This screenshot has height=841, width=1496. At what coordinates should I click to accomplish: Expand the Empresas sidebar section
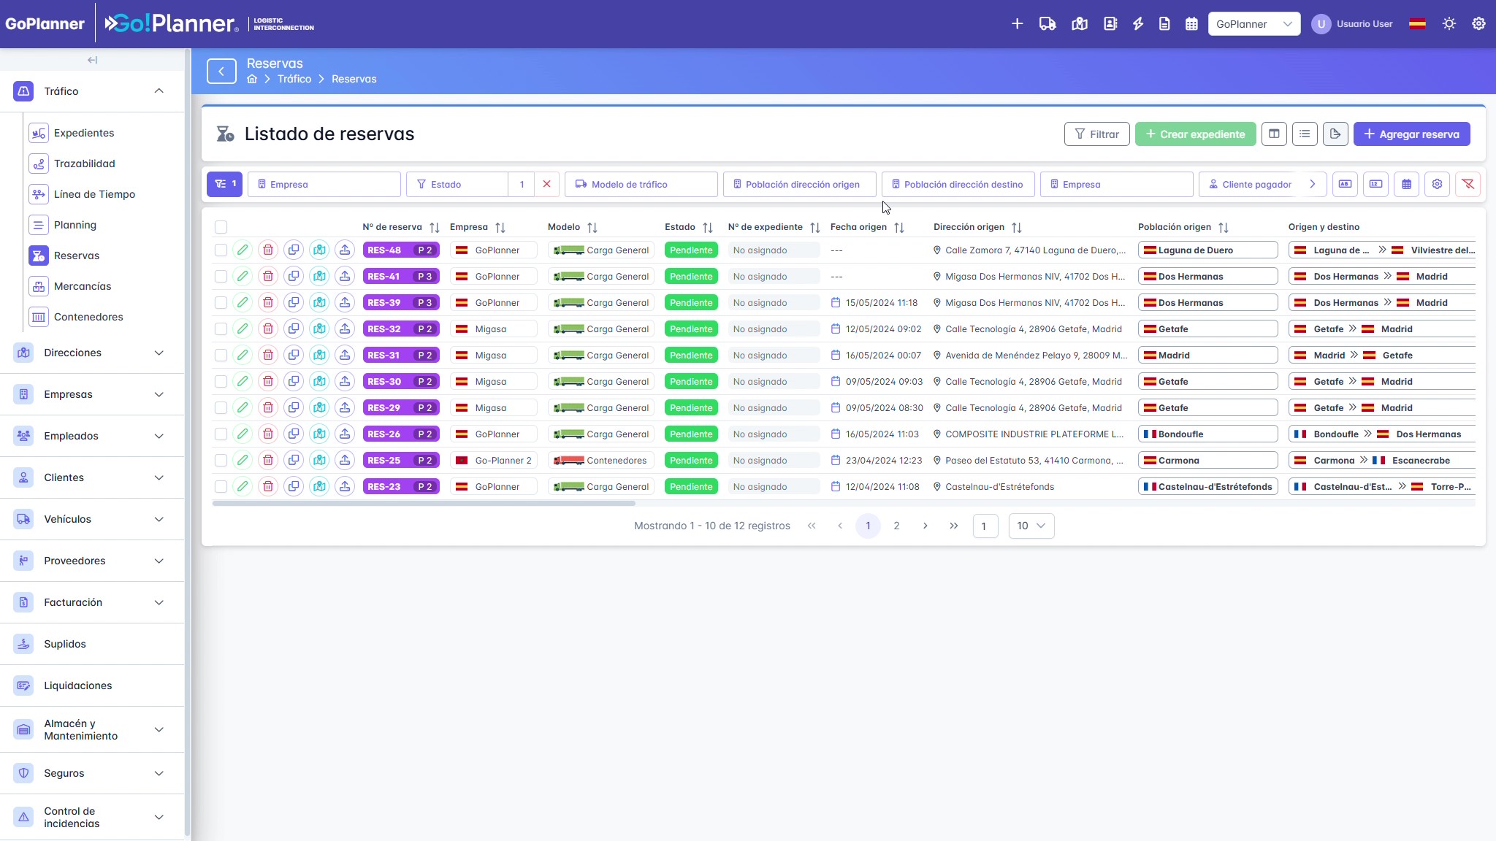92,395
